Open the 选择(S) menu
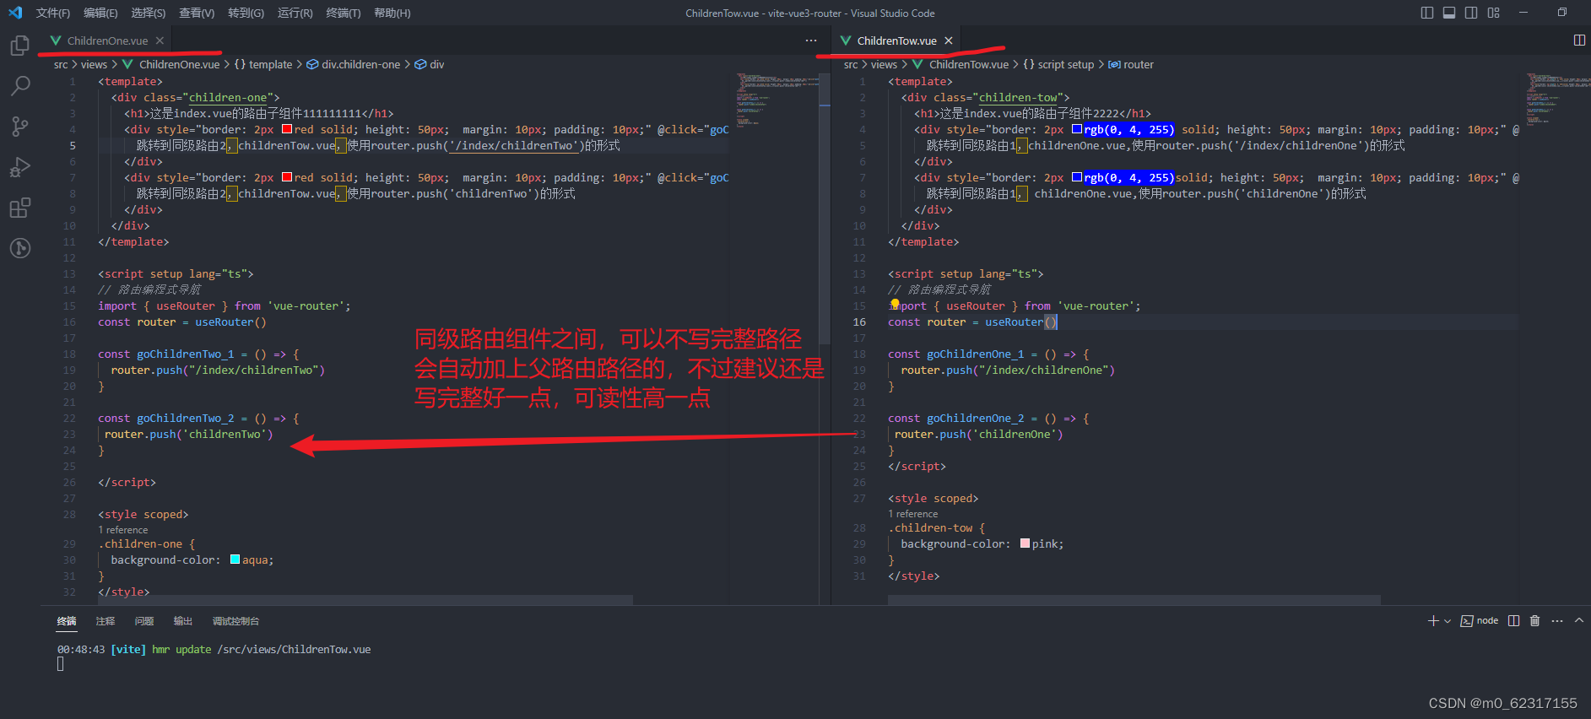Viewport: 1591px width, 719px height. pos(149,13)
